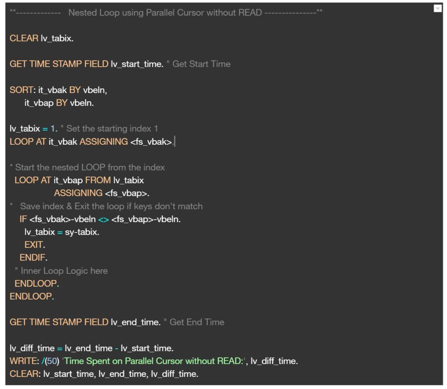
Task: Open the code block dropdown arrow
Action: (437, 9)
